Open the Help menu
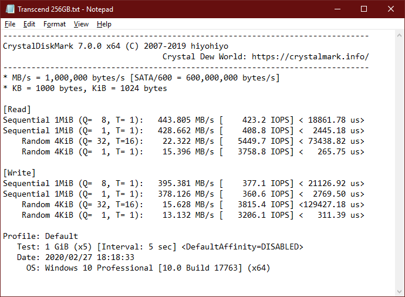This screenshot has width=405, height=297. (104, 24)
